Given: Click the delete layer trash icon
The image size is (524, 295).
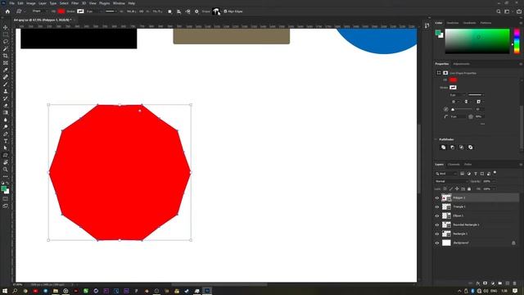Looking at the screenshot, I should tap(515, 284).
